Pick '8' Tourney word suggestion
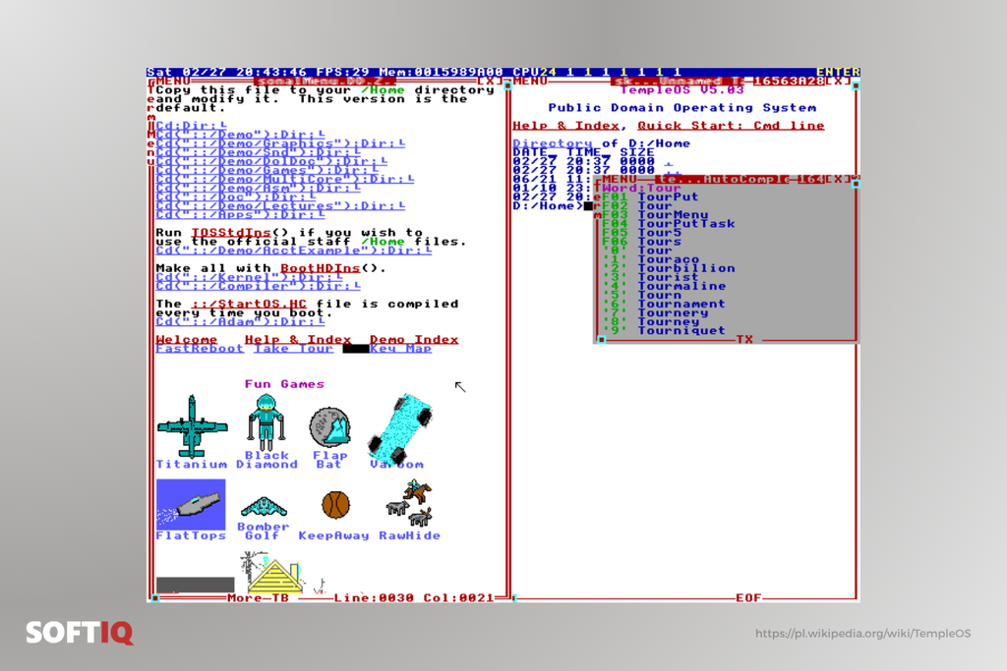Viewport: 1007px width, 671px height. 651,322
